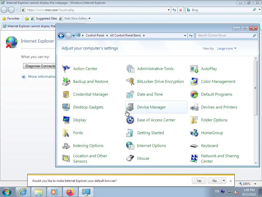Select the Internet Explorer cannot display tab
The height and width of the screenshot is (197, 262).
point(29,26)
